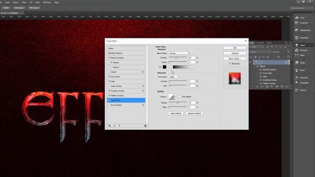Click the Layers panel icon in dock
The image size is (315, 177).
tap(297, 45)
